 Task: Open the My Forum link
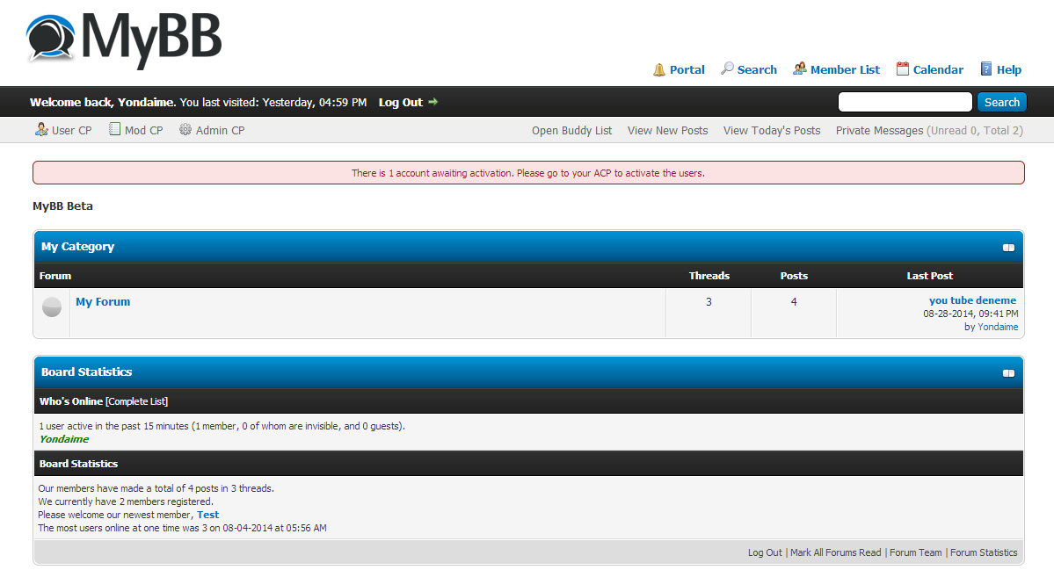click(103, 301)
